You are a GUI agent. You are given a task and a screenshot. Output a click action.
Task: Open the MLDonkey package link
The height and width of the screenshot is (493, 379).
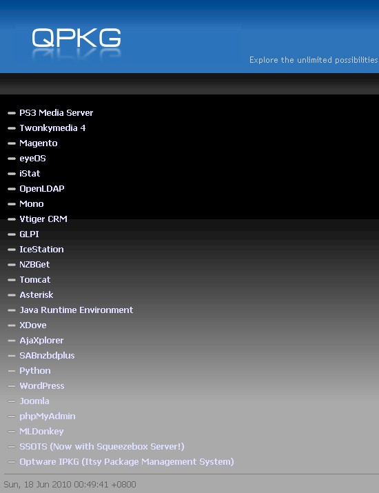(x=41, y=432)
